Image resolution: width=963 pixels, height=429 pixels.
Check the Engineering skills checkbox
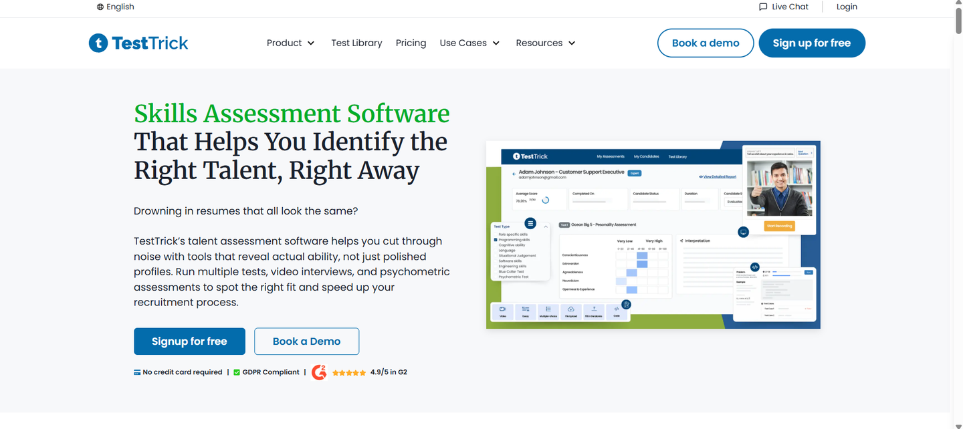coord(496,267)
